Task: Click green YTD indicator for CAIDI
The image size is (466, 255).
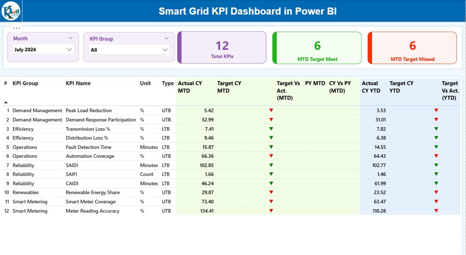Action: 436,183
